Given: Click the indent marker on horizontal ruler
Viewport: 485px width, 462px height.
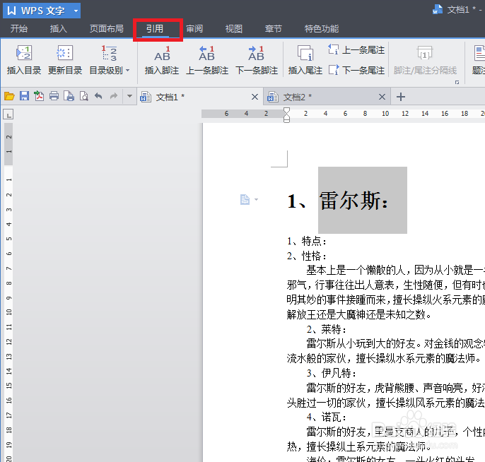Looking at the screenshot, I should (x=287, y=115).
